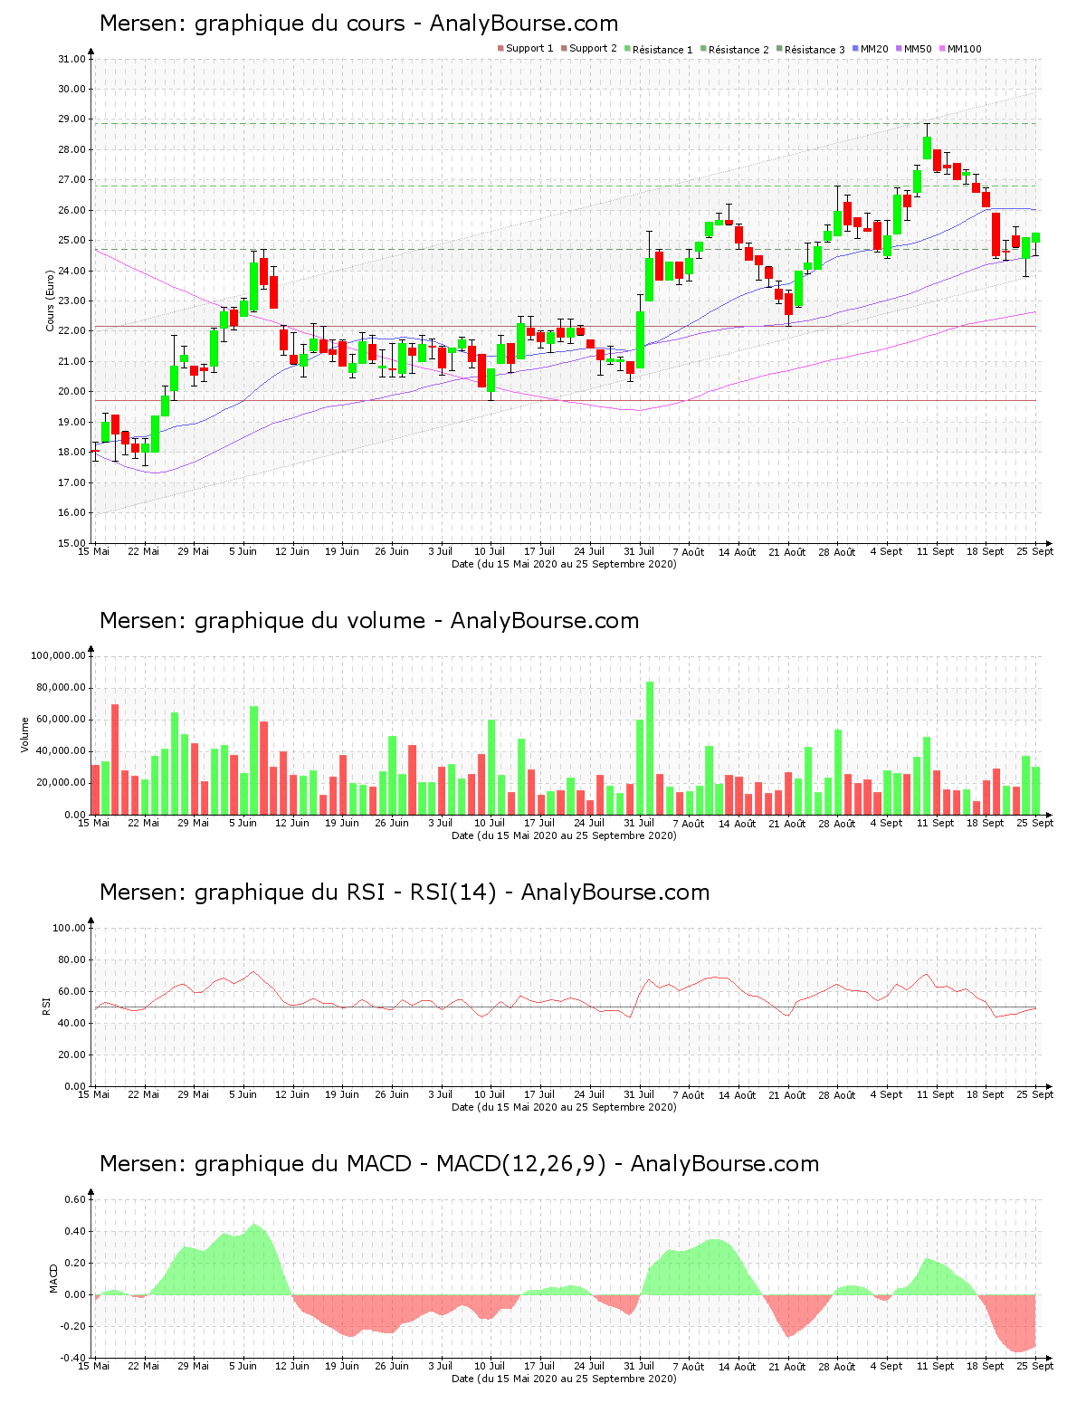Click '31 Juil' label under price chart

(639, 551)
